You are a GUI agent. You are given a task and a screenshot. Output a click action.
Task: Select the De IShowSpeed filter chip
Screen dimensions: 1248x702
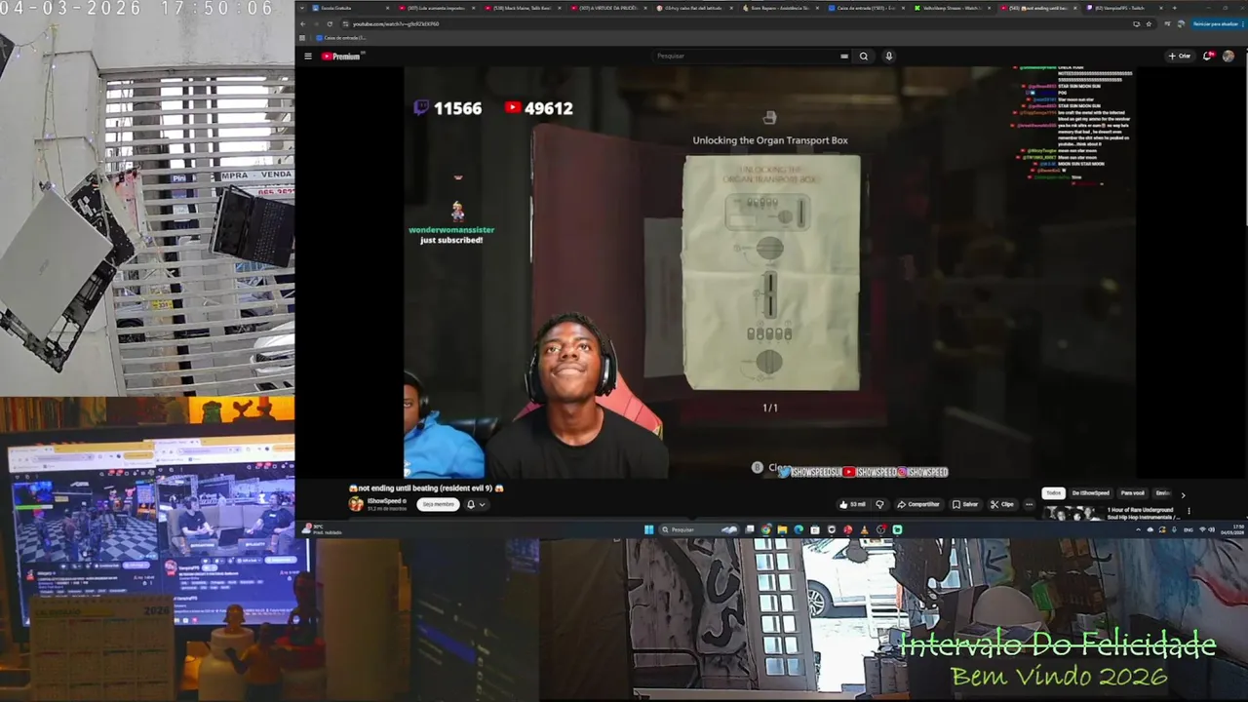pyautogui.click(x=1091, y=493)
